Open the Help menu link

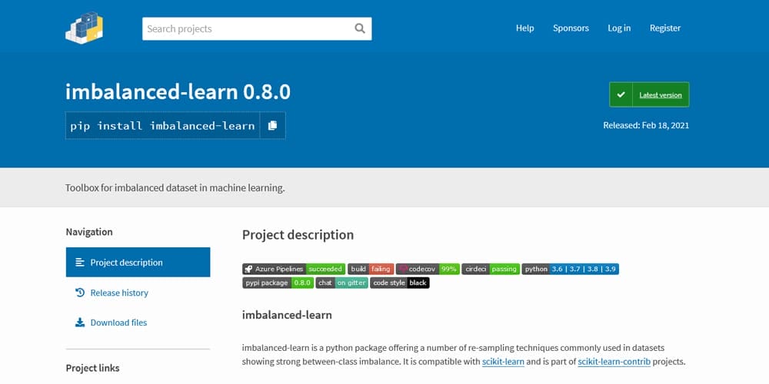[524, 28]
